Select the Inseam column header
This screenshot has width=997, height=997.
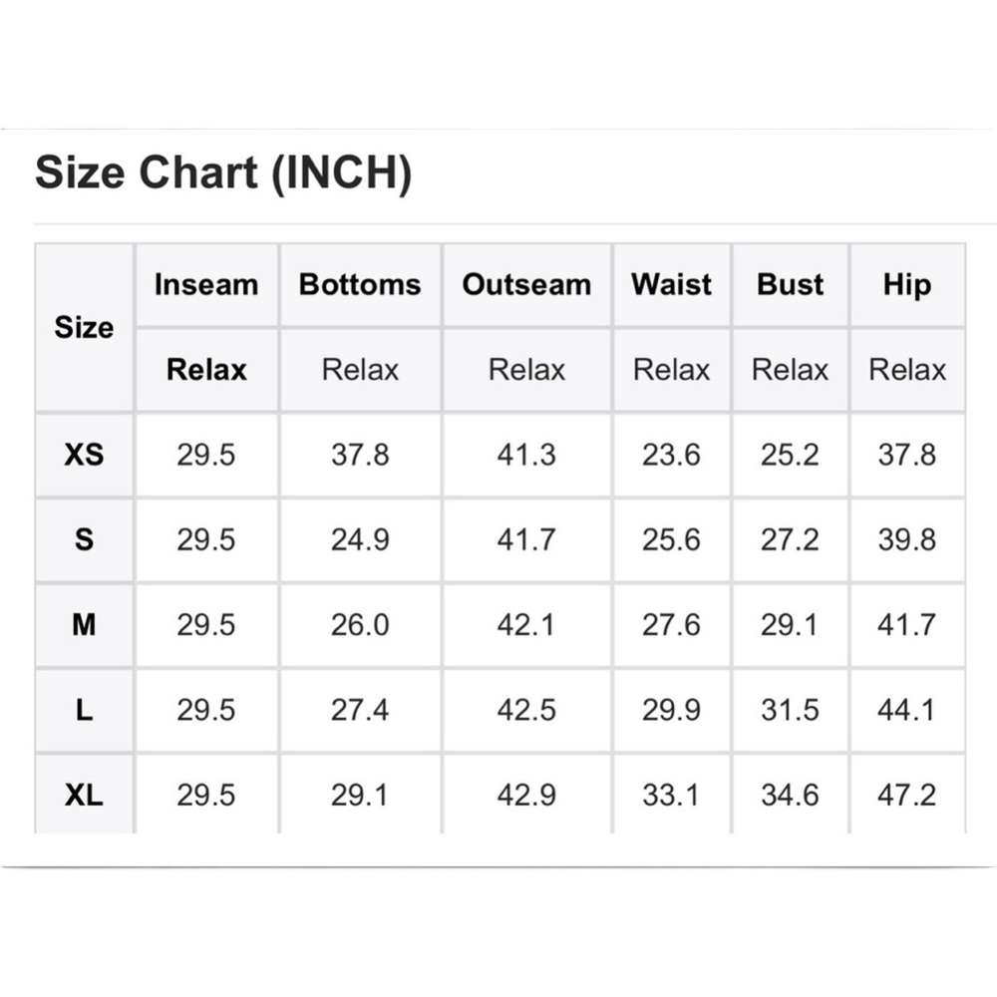206,285
